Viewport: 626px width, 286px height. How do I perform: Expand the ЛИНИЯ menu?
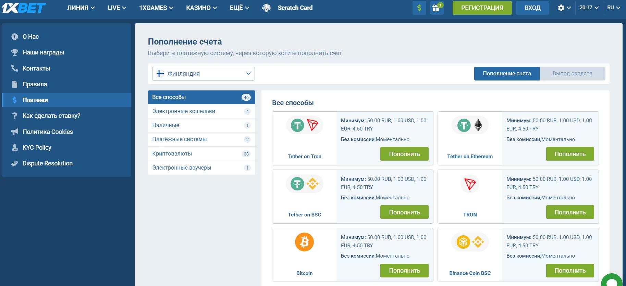pos(81,8)
